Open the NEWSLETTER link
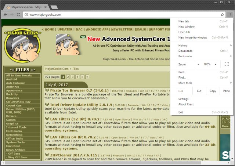 pos(122,29)
